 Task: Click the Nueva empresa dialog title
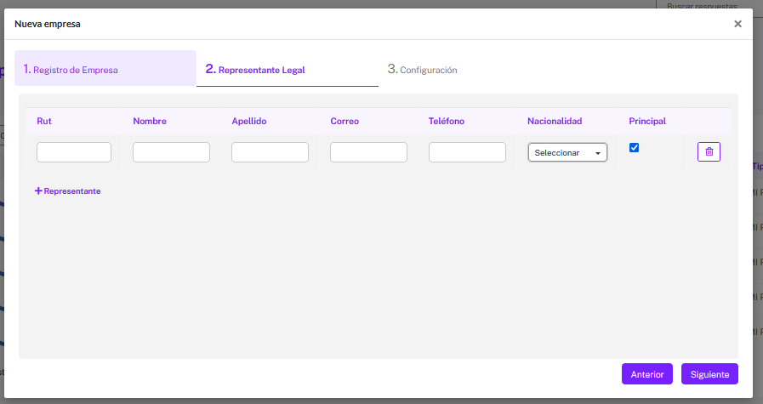(48, 24)
